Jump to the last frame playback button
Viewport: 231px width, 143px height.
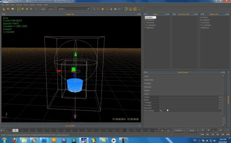(228, 134)
